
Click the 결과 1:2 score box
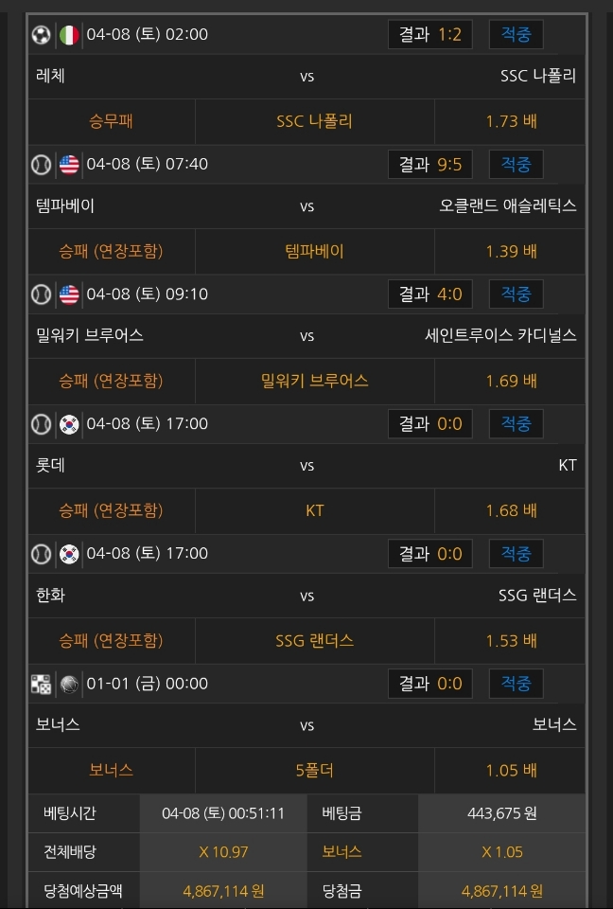[429, 35]
